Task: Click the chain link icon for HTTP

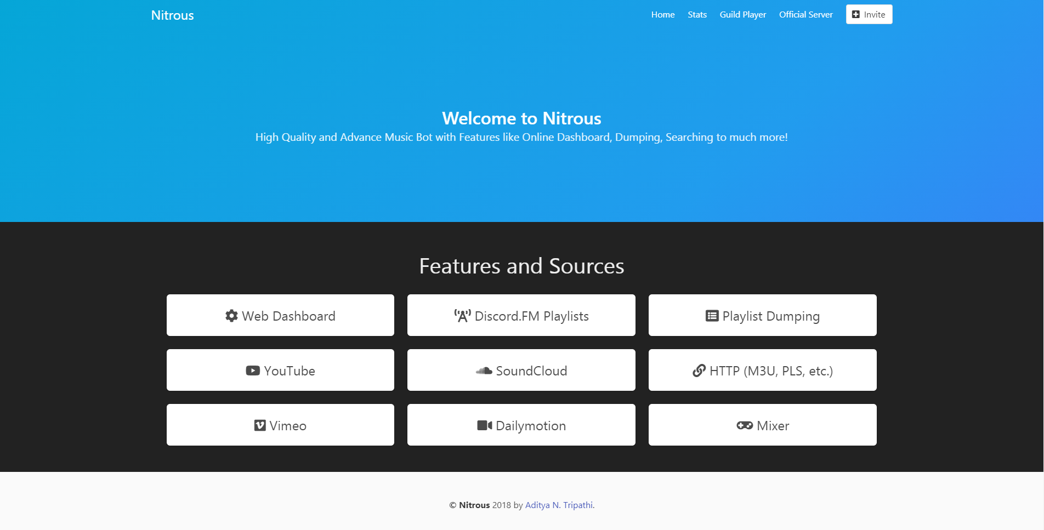Action: coord(699,371)
